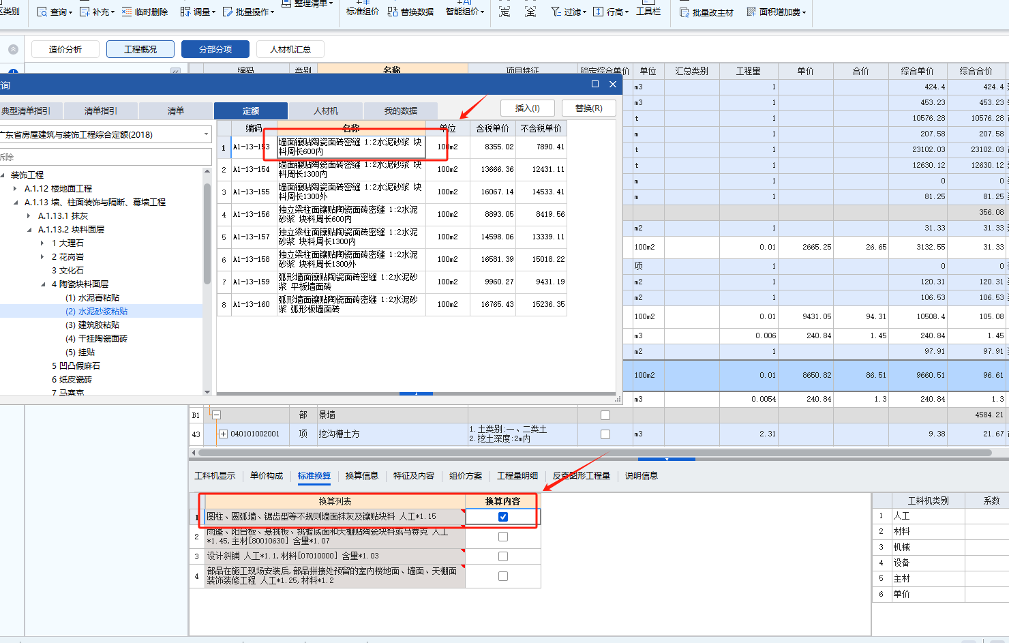1009x643 pixels.
Task: Open the 人材机汇总 page button
Action: [290, 49]
